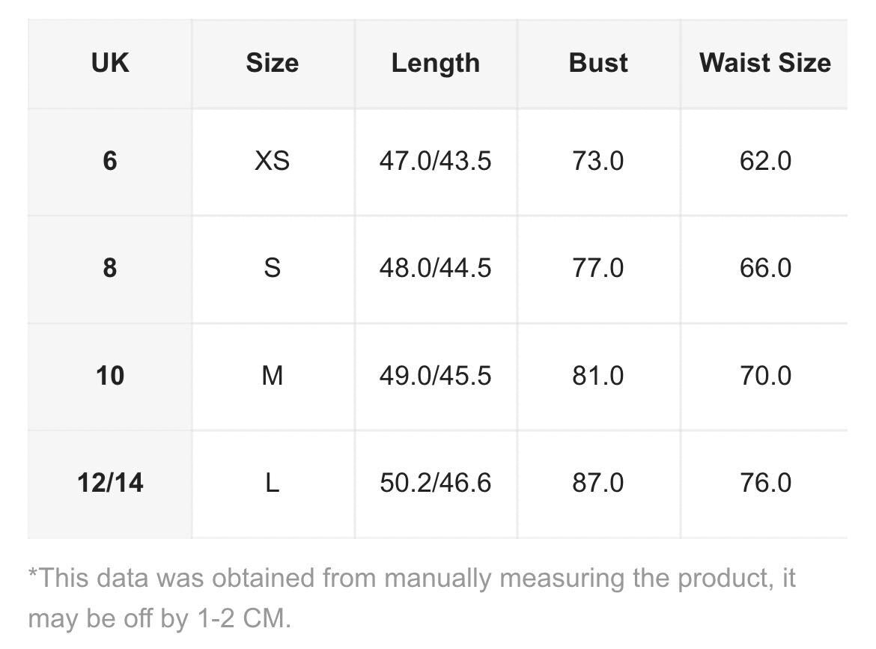Select the Bust column header
The image size is (876, 649).
point(598,63)
